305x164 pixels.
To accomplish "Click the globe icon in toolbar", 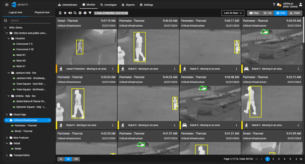I will [80, 13].
